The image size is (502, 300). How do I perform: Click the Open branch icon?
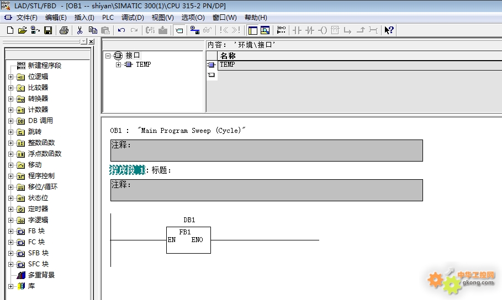point(348,30)
